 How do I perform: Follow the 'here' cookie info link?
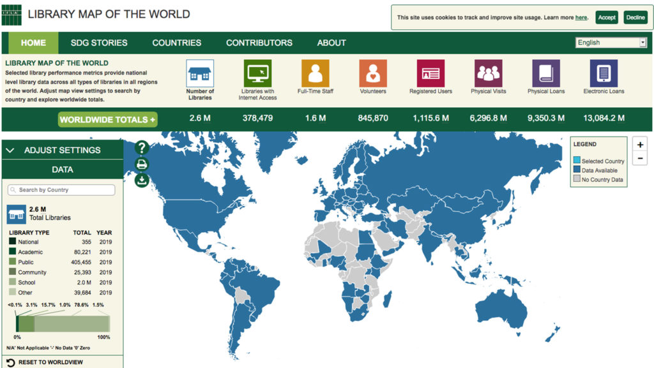coord(581,17)
